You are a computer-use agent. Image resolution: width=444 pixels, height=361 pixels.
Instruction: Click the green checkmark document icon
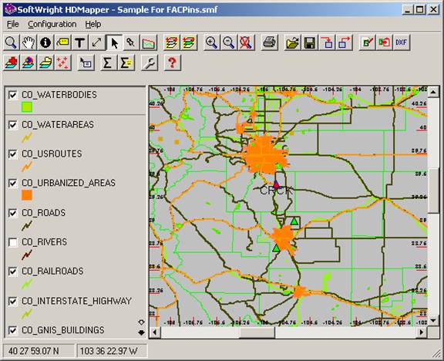(367, 42)
